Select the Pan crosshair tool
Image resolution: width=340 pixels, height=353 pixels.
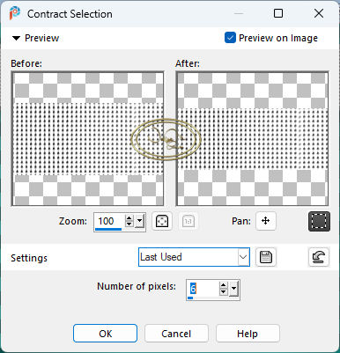[x=266, y=221]
